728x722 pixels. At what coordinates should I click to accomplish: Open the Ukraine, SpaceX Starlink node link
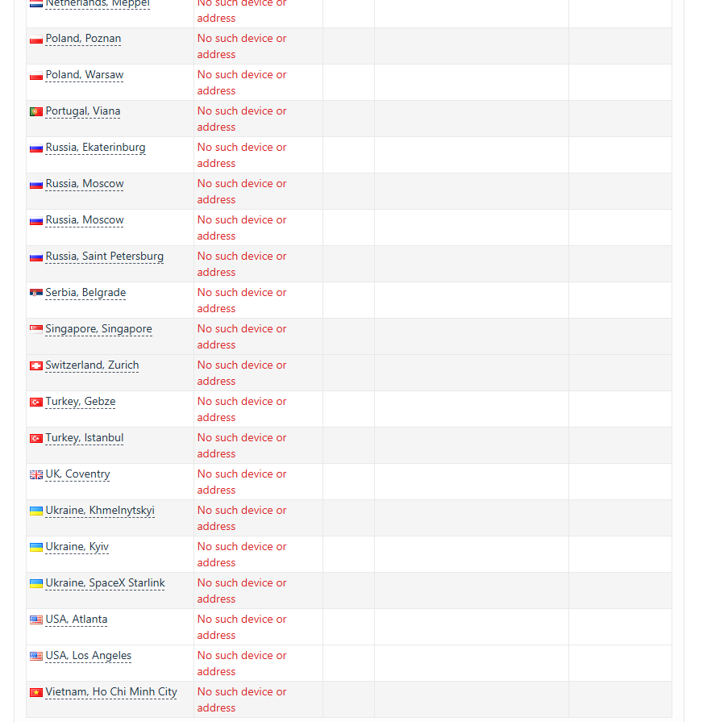click(x=105, y=583)
